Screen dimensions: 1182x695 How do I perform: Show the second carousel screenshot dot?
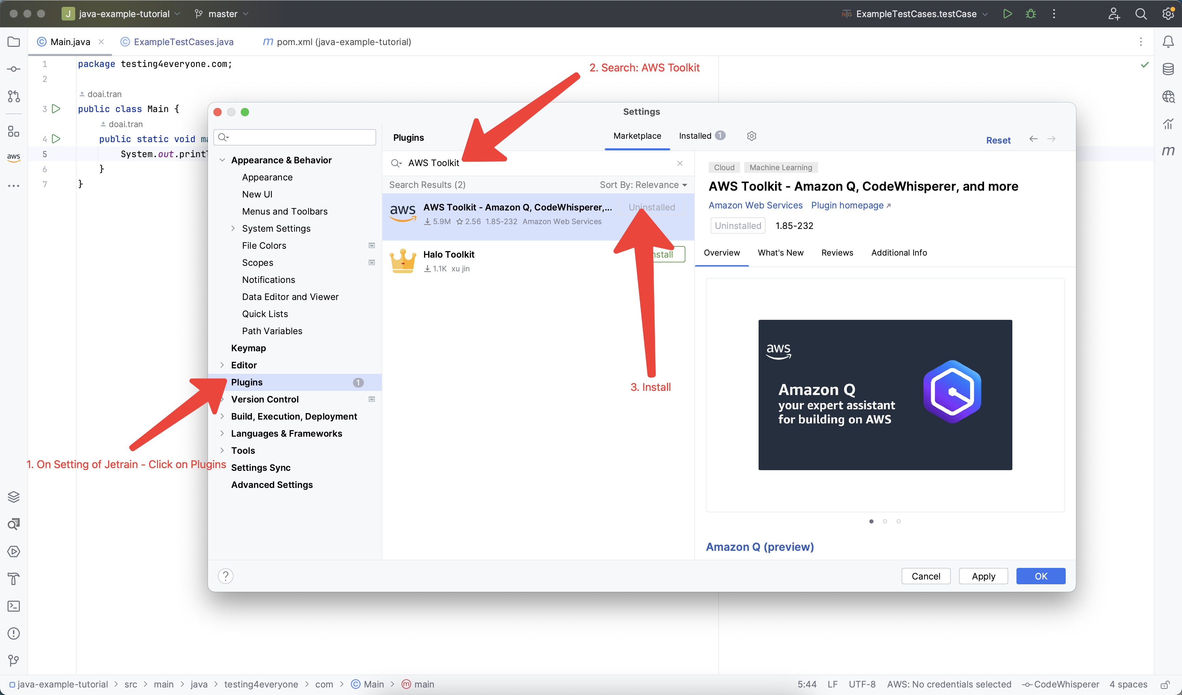click(885, 521)
